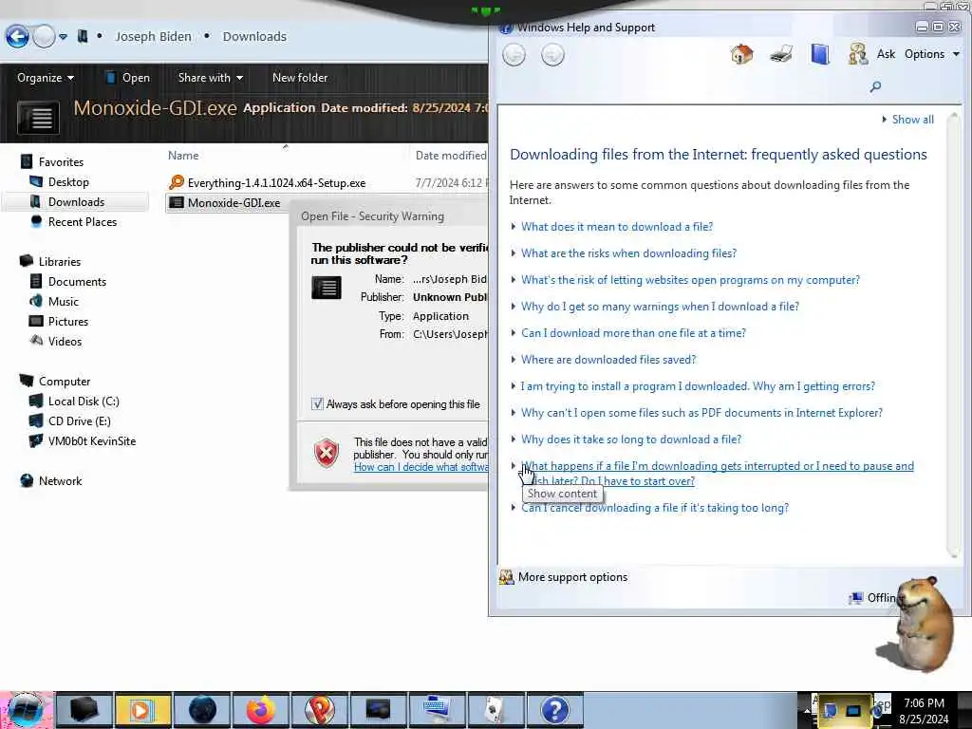Screen dimensions: 972x729
Task: Select Downloads in the address breadcrumb
Action: click(254, 37)
